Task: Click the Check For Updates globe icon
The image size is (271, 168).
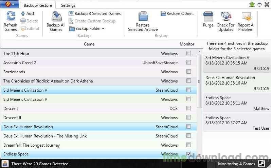Action: click(226, 17)
